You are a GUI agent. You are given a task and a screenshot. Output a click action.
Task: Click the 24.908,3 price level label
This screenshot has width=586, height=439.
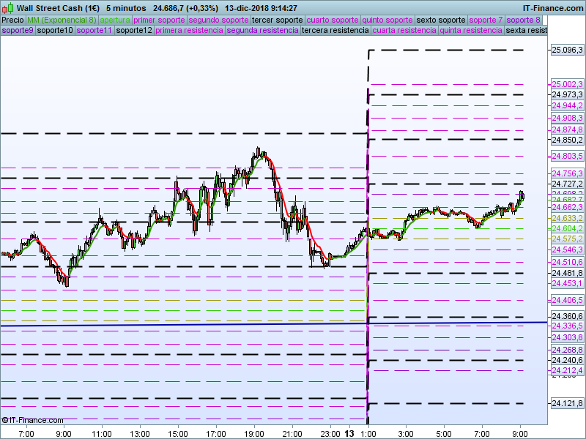[x=567, y=118]
